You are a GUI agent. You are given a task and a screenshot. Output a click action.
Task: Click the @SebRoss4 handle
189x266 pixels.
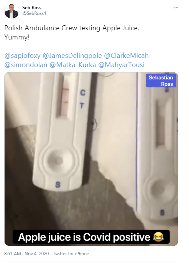(x=34, y=13)
